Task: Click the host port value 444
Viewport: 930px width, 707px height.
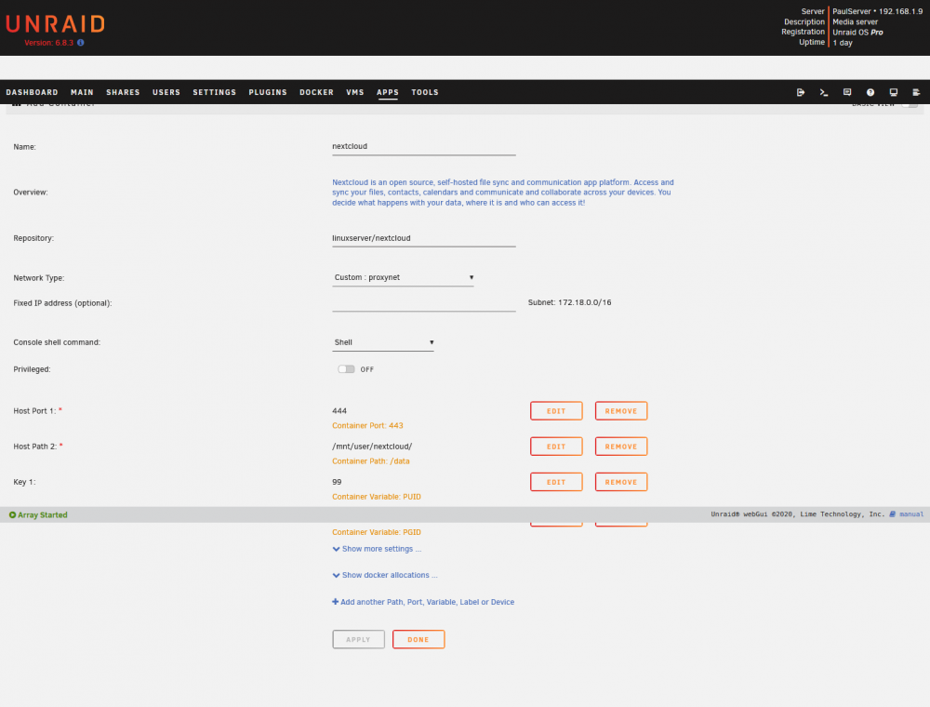Action: [339, 411]
